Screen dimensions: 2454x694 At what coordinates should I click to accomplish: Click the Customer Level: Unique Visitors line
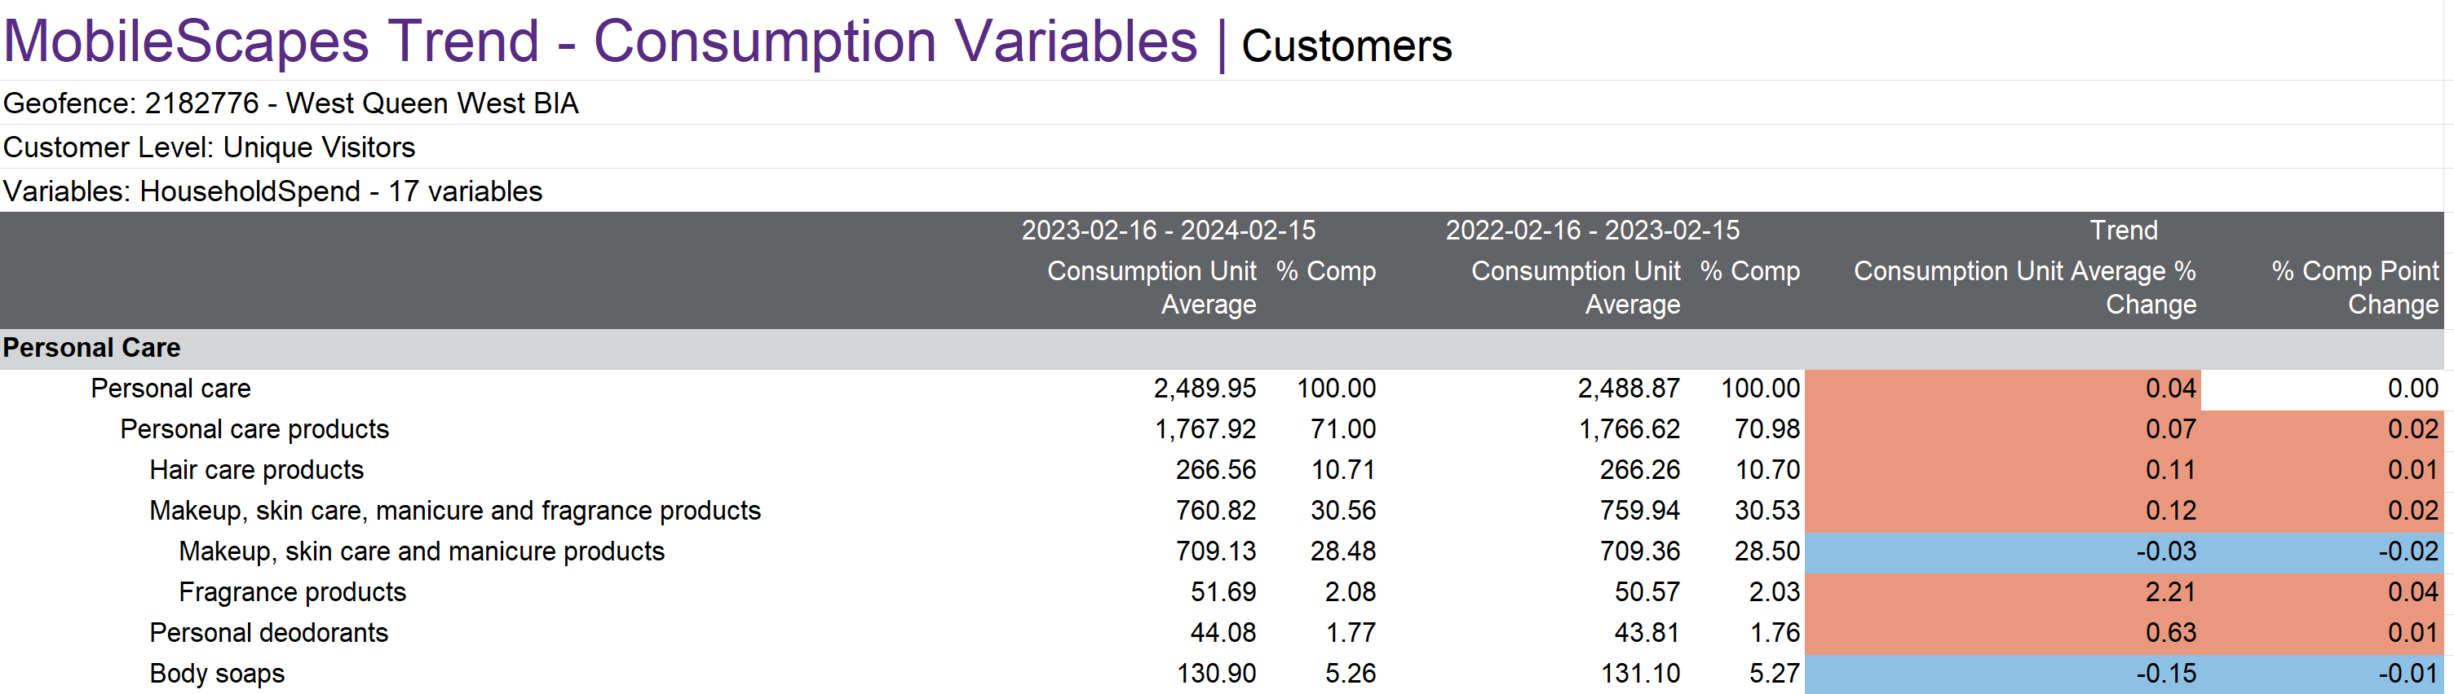(209, 147)
